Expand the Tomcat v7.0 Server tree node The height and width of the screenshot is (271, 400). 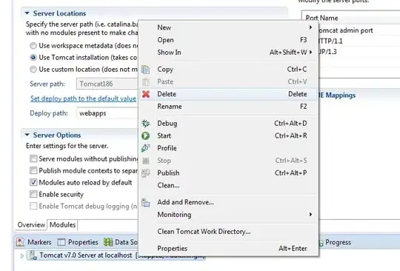[x=22, y=255]
